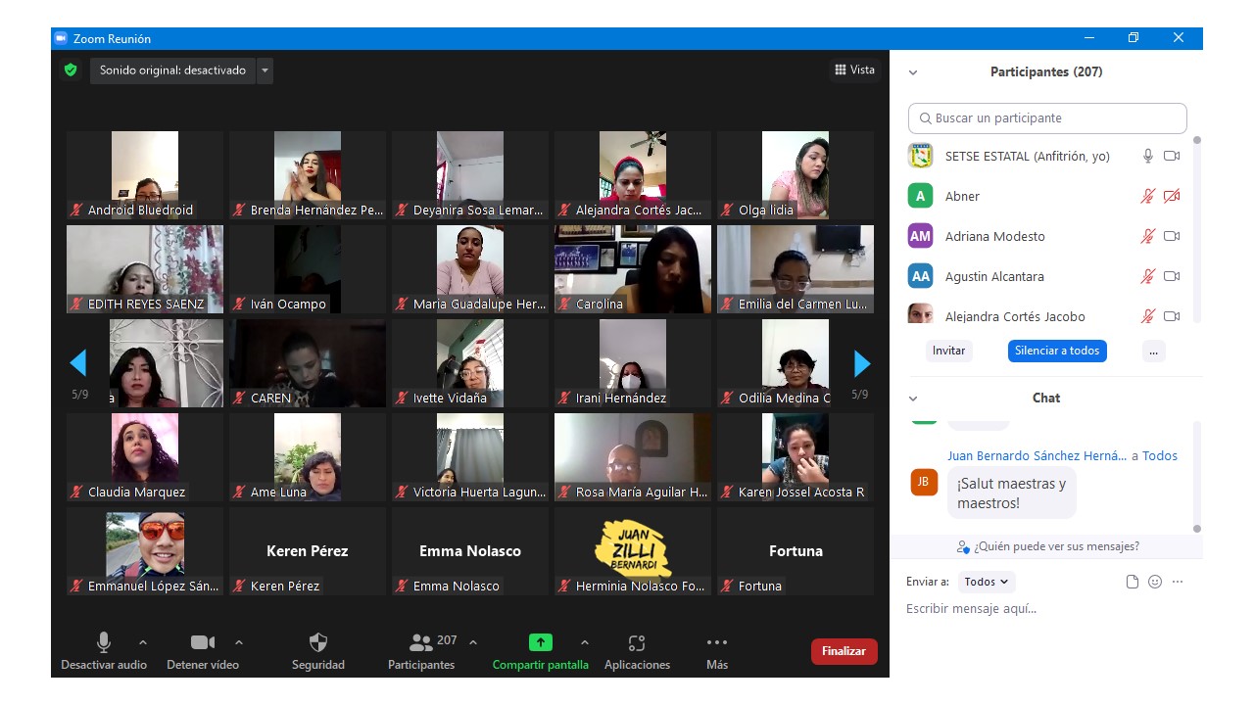
Task: Start Compartir pantalla green share icon
Action: pyautogui.click(x=541, y=642)
